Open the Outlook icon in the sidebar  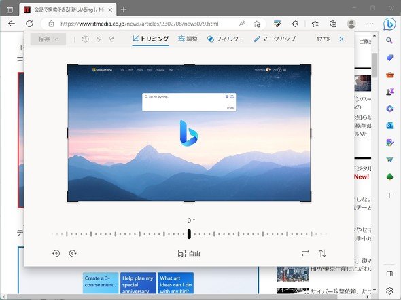(389, 126)
